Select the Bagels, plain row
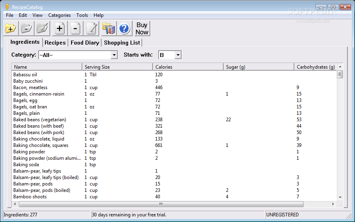 (174, 113)
